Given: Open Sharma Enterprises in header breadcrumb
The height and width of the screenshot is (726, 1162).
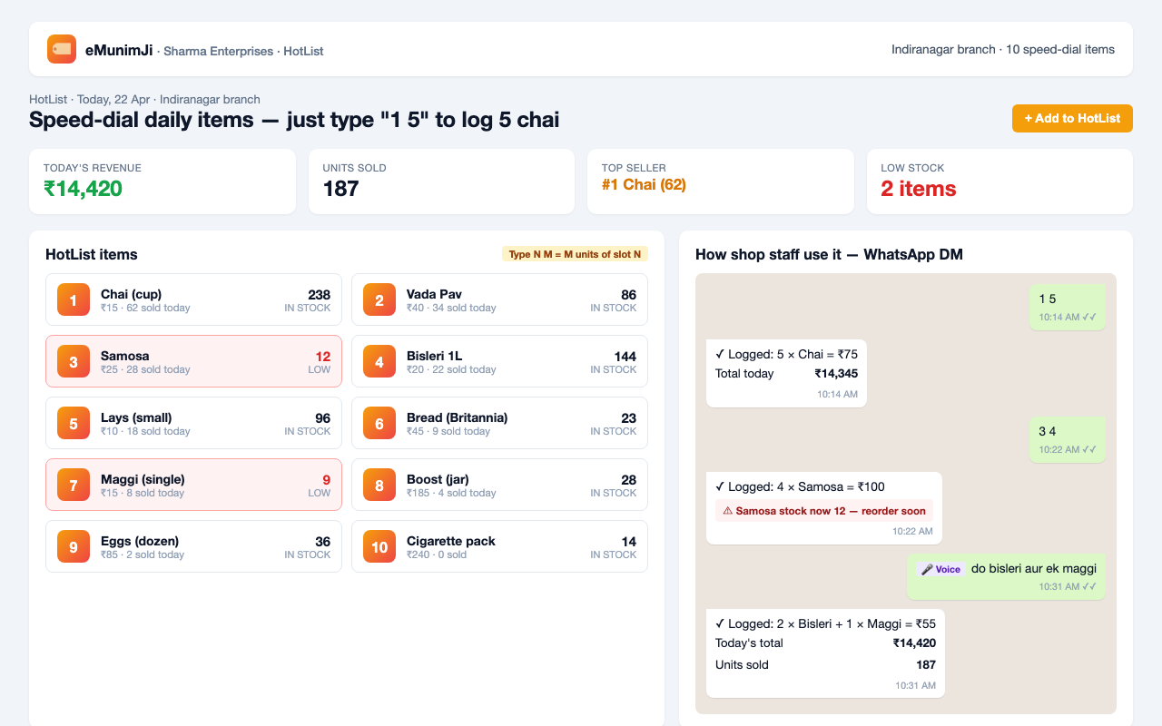Looking at the screenshot, I should point(218,51).
